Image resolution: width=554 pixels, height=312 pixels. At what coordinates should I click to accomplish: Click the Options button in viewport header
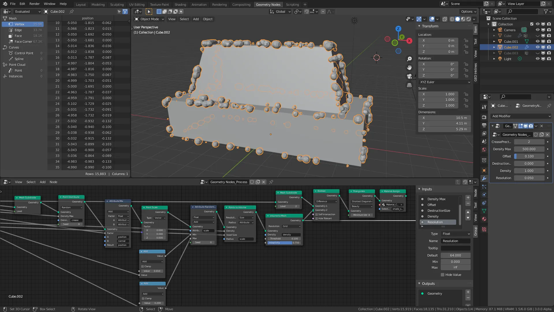pyautogui.click(x=468, y=12)
